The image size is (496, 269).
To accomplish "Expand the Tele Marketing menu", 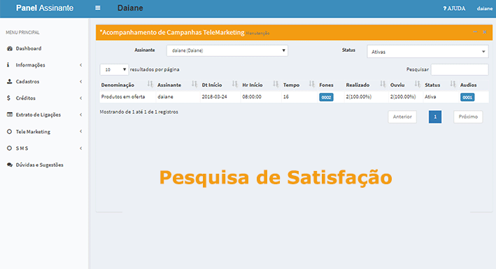I will pos(44,132).
